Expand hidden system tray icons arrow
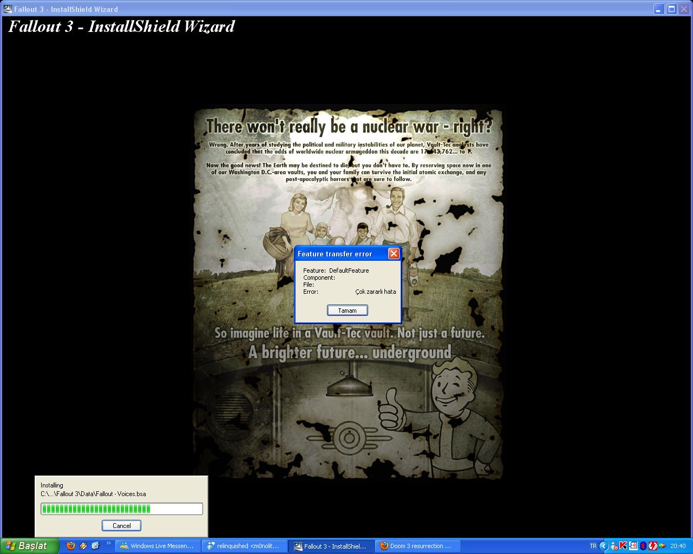The image size is (693, 554). tap(604, 546)
